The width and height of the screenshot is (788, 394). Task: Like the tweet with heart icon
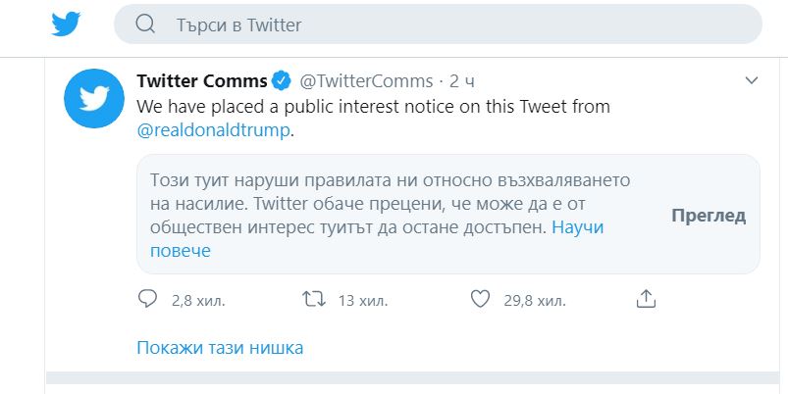[x=480, y=299]
